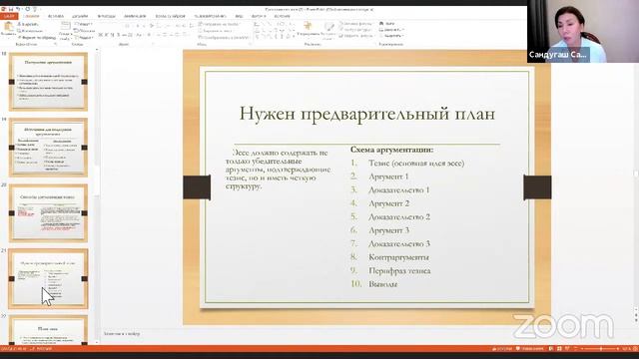Click slide title Нужен предварительный план
The width and height of the screenshot is (639, 359).
[x=366, y=113]
